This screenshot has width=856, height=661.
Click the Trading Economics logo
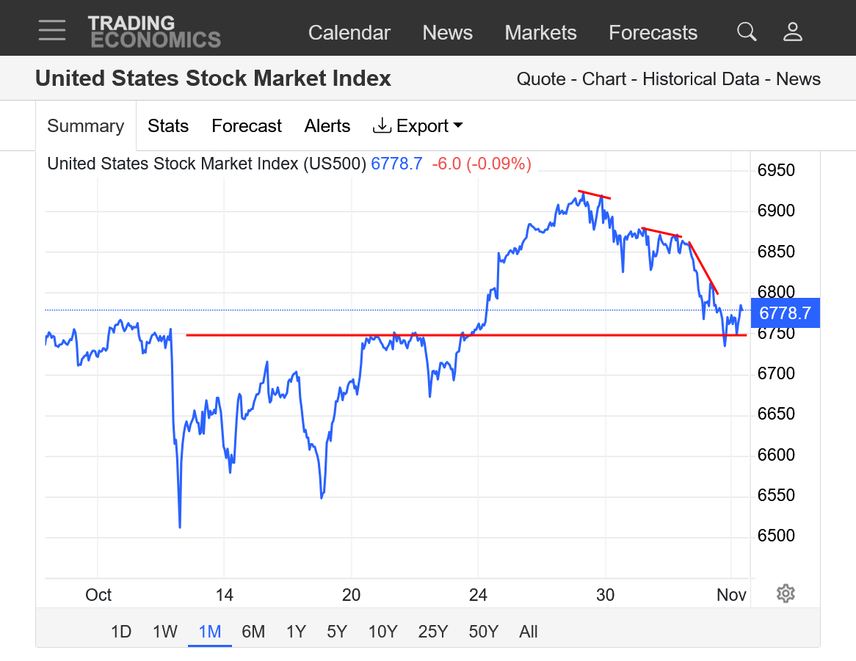tap(154, 32)
